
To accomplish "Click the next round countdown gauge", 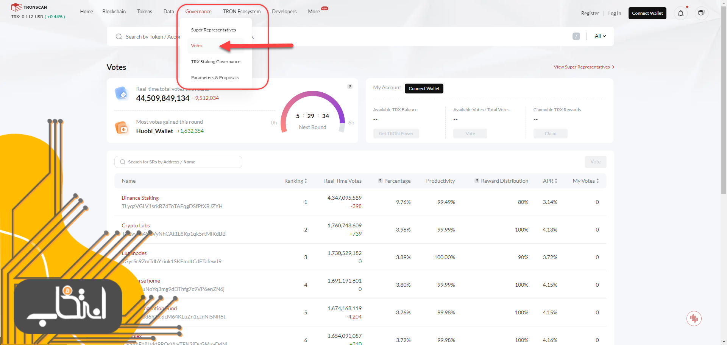I will (313, 113).
